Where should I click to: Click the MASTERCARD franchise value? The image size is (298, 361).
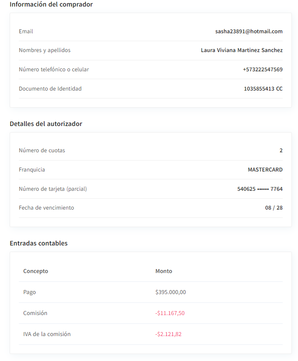tap(265, 170)
